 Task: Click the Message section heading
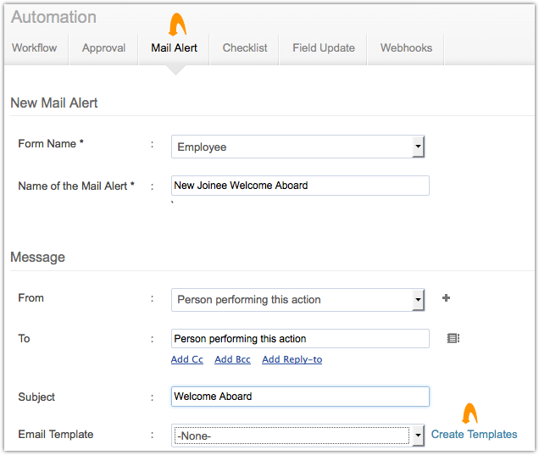click(x=37, y=257)
